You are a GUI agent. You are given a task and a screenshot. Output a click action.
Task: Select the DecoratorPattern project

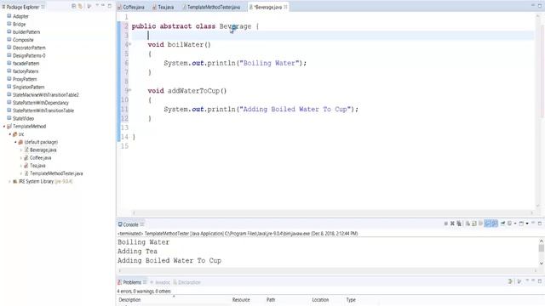29,48
